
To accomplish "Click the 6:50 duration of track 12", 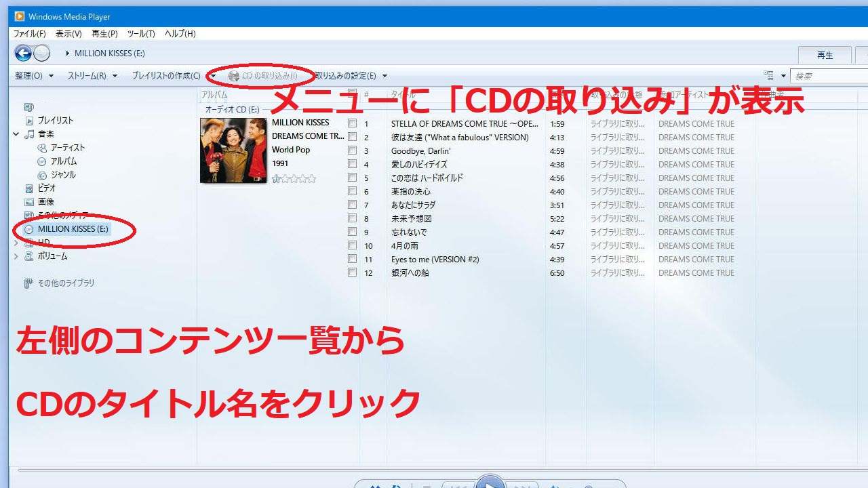I will (557, 272).
